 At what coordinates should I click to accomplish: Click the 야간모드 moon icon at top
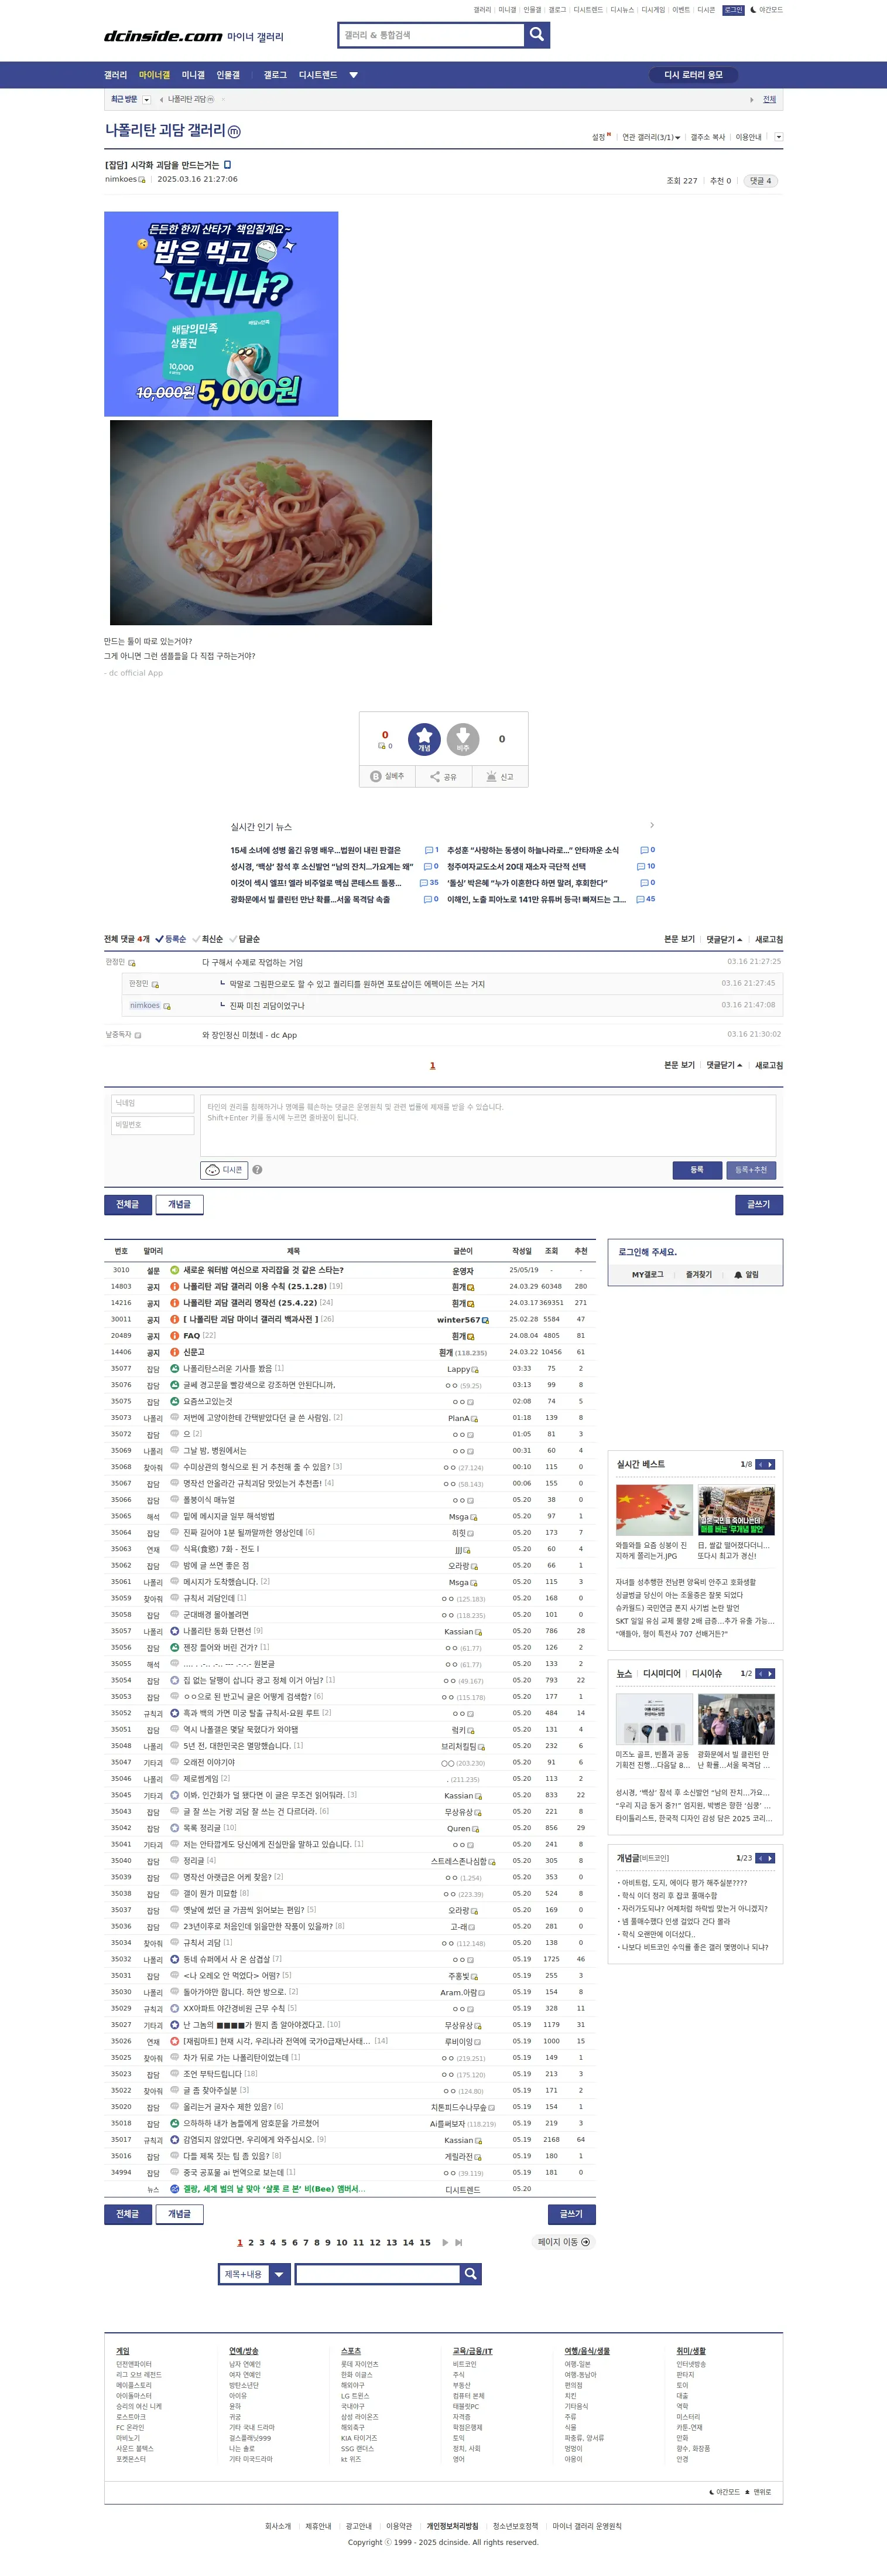pyautogui.click(x=753, y=10)
